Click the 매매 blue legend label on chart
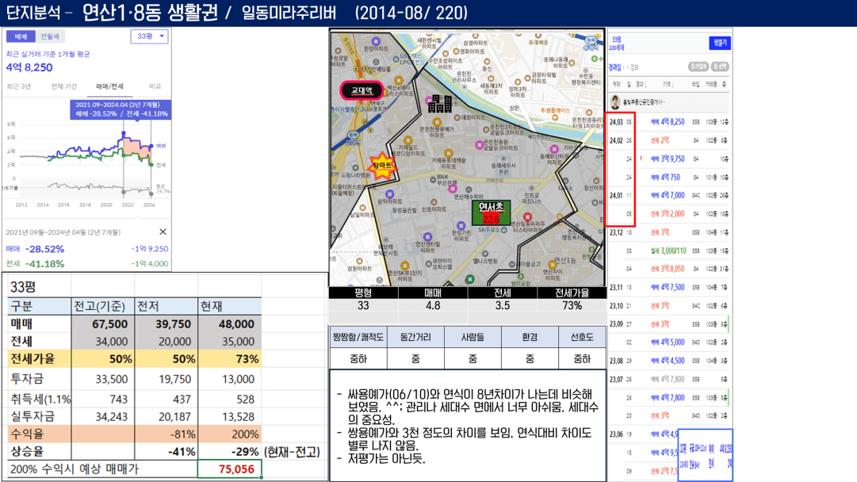The height and width of the screenshot is (482, 857). pos(161,146)
